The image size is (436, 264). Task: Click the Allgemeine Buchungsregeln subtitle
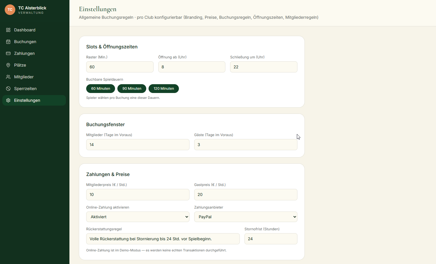point(199,17)
